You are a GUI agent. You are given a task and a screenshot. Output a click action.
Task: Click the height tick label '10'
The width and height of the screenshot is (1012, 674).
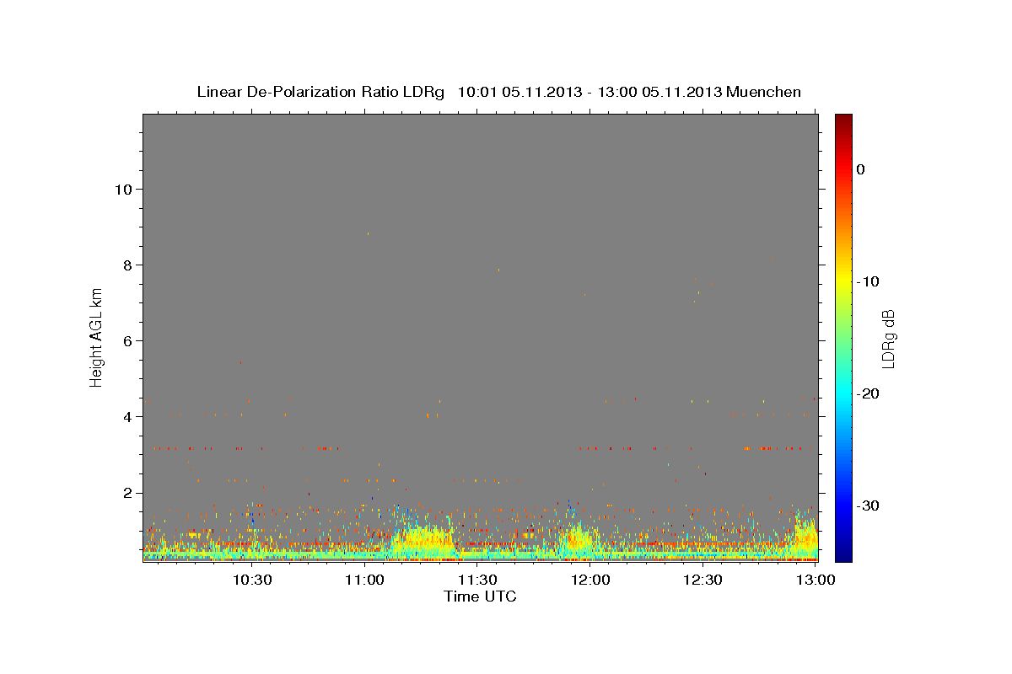click(123, 189)
